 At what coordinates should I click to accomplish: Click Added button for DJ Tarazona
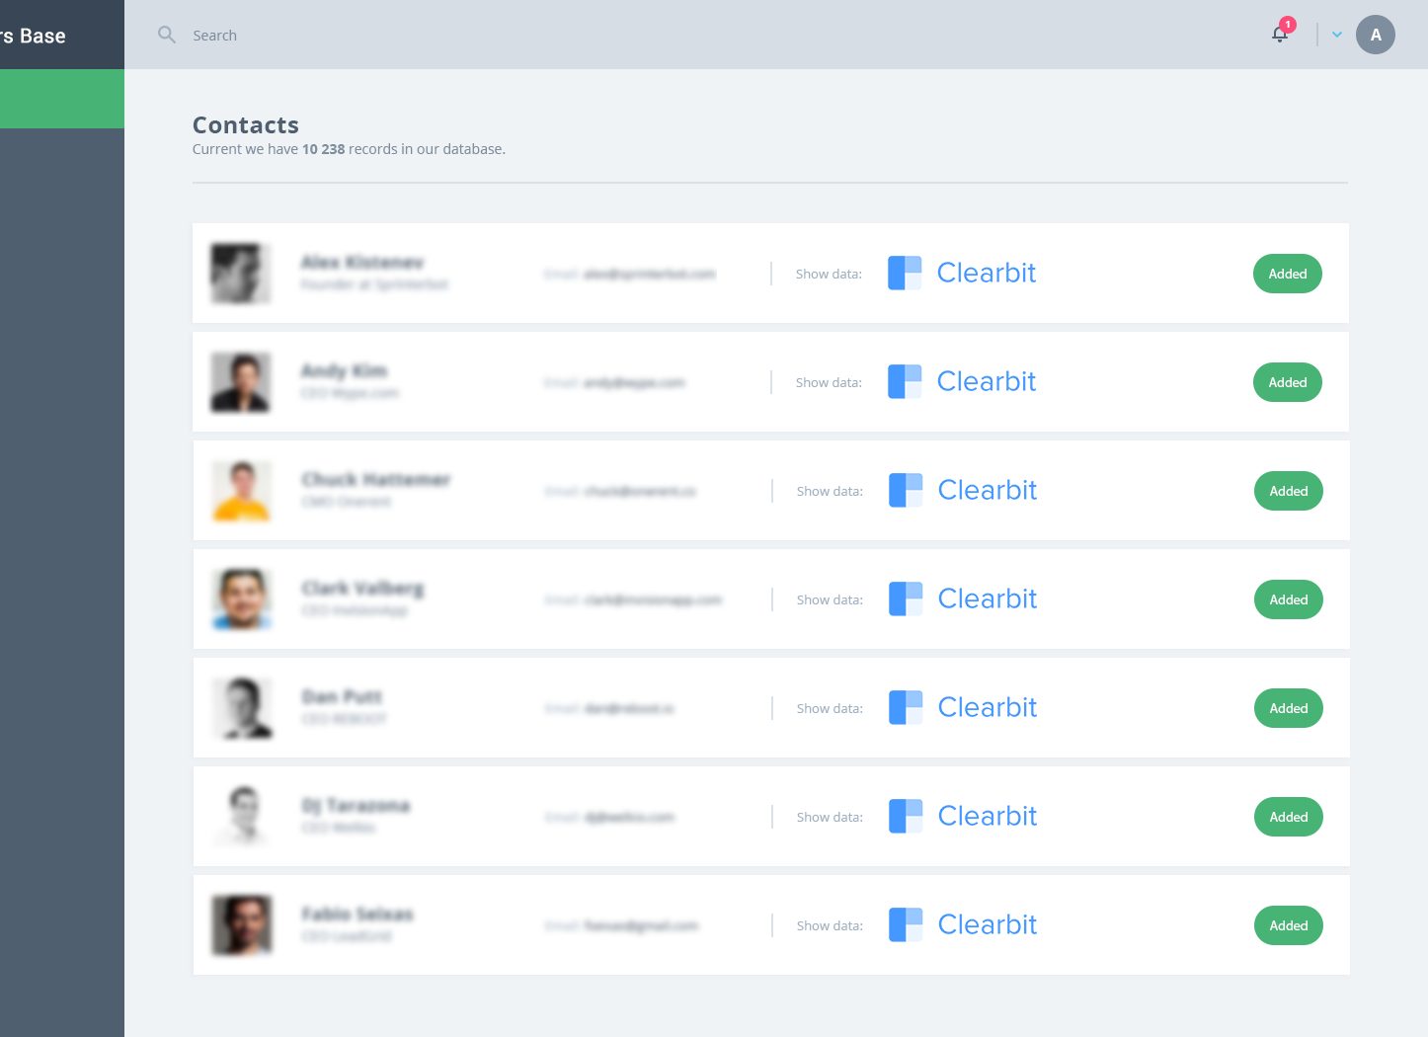(x=1288, y=817)
